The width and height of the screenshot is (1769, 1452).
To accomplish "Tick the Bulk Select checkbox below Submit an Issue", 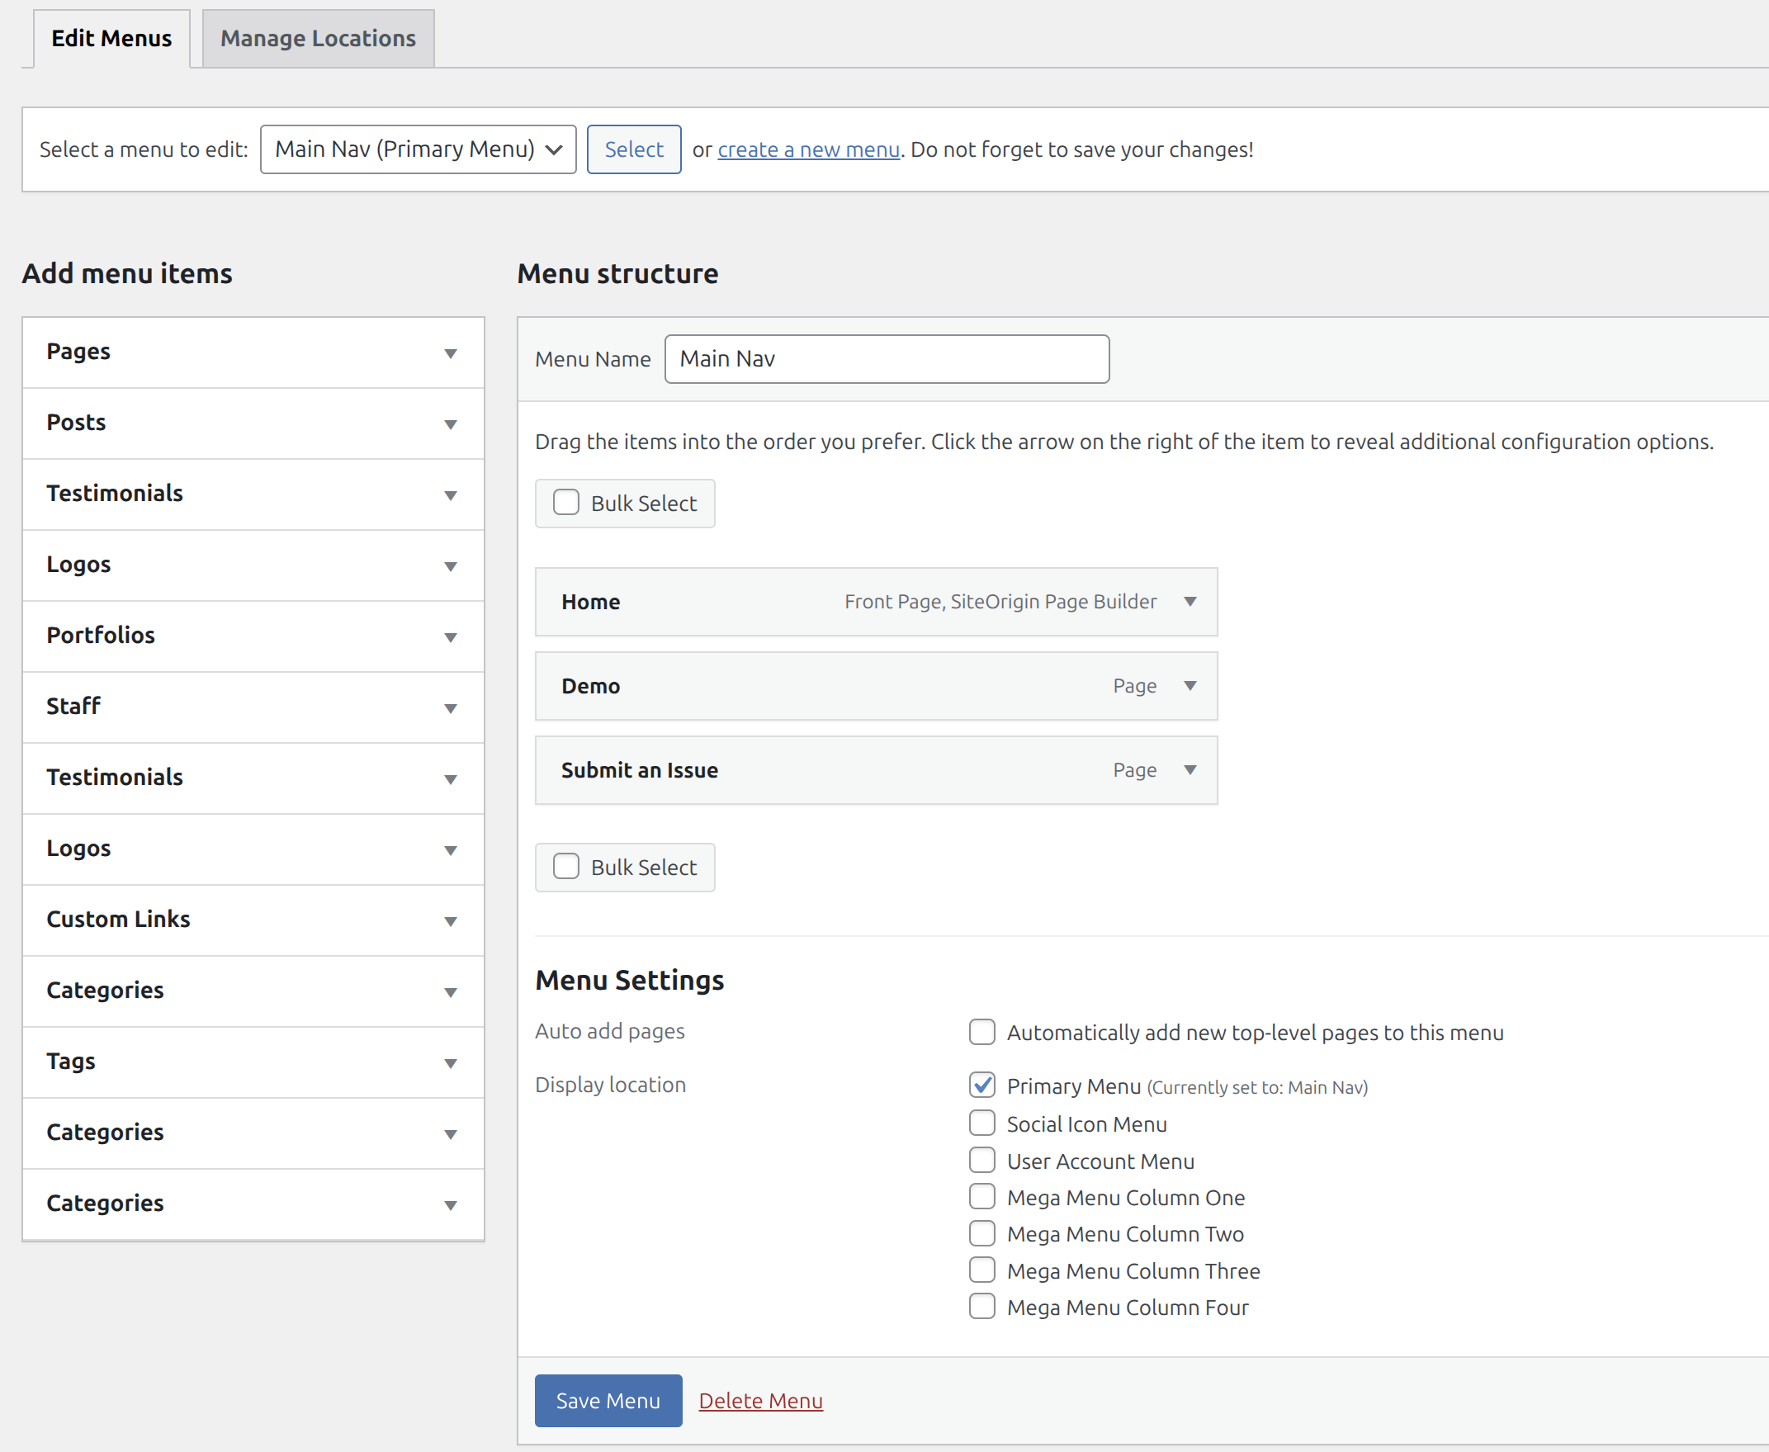I will point(566,866).
